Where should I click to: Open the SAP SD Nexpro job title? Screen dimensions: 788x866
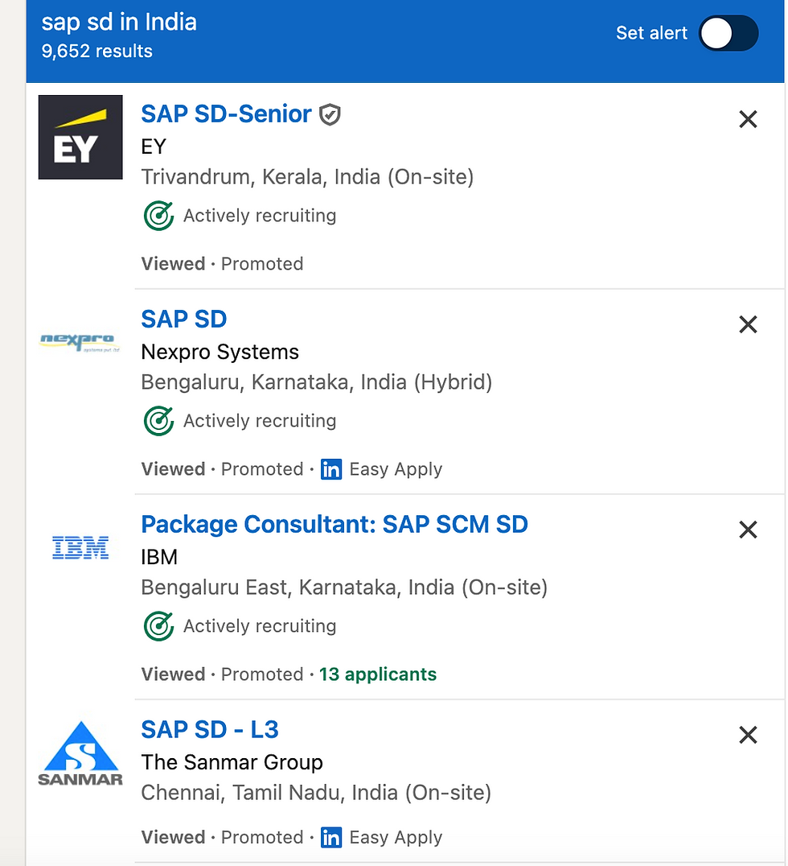coord(184,320)
